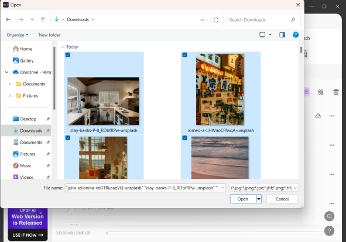
Task: Click the Forward navigation arrow
Action: click(x=21, y=20)
